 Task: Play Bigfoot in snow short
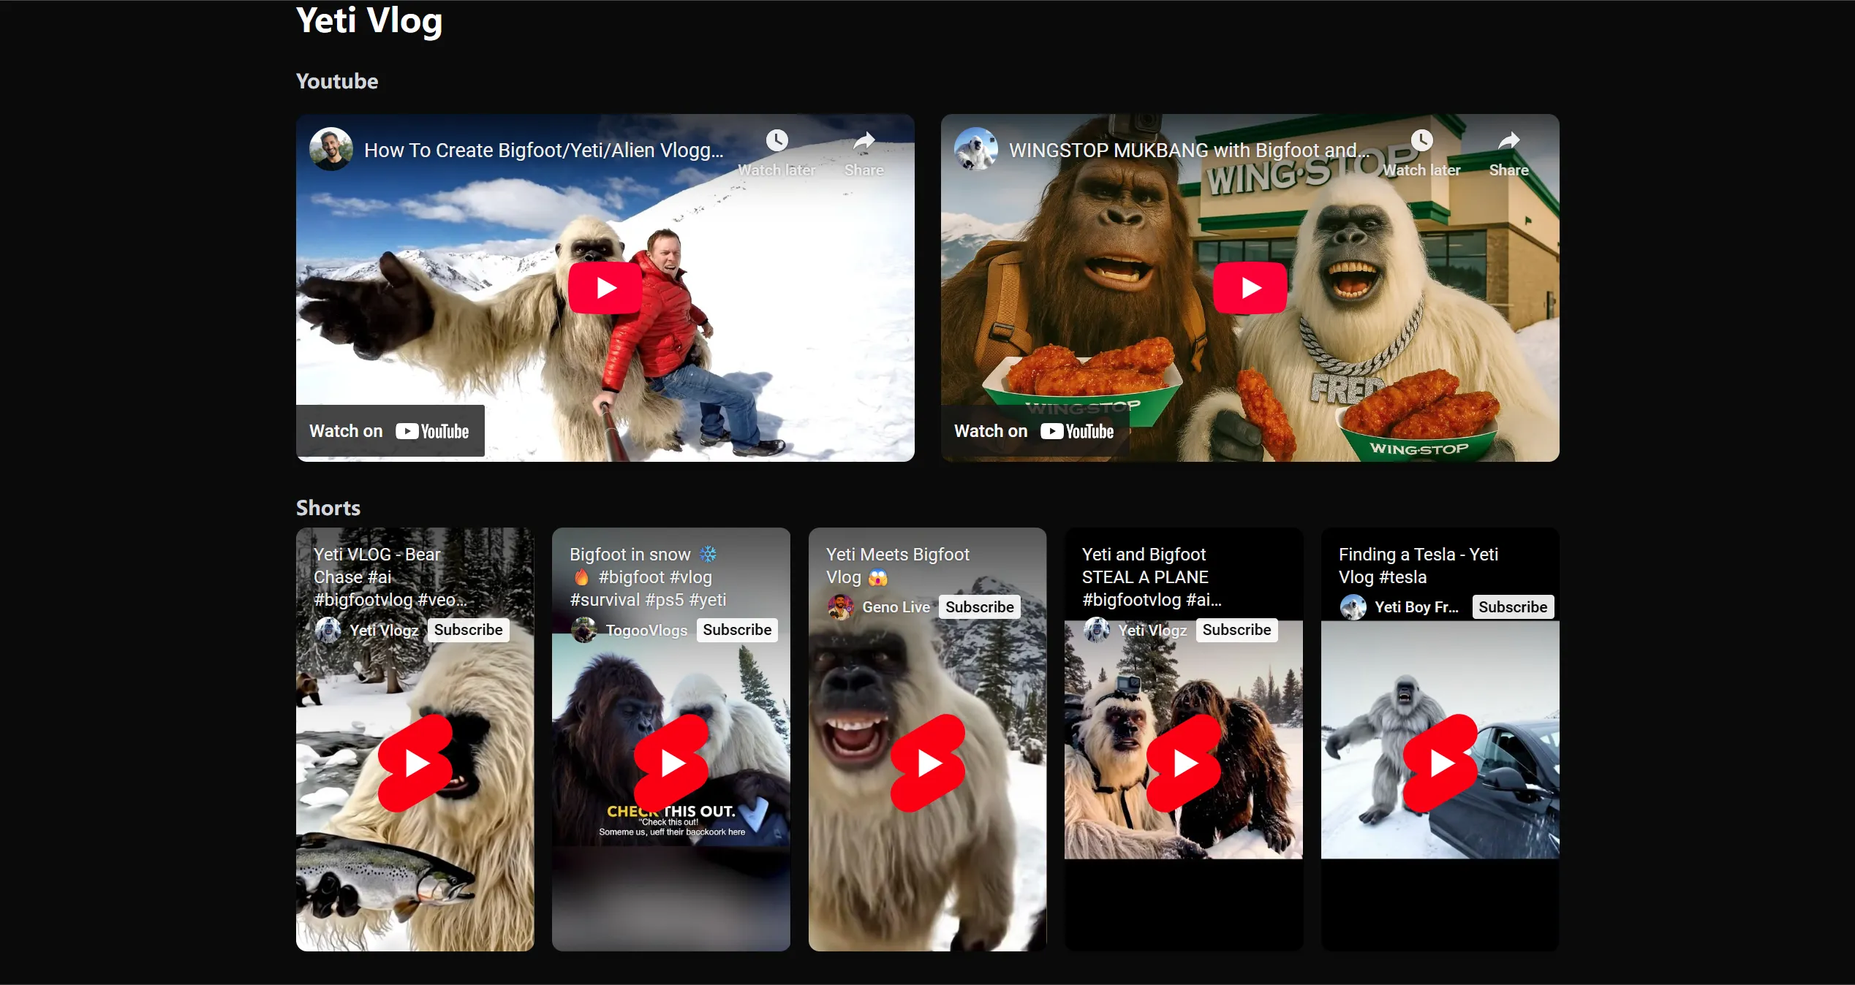[671, 763]
